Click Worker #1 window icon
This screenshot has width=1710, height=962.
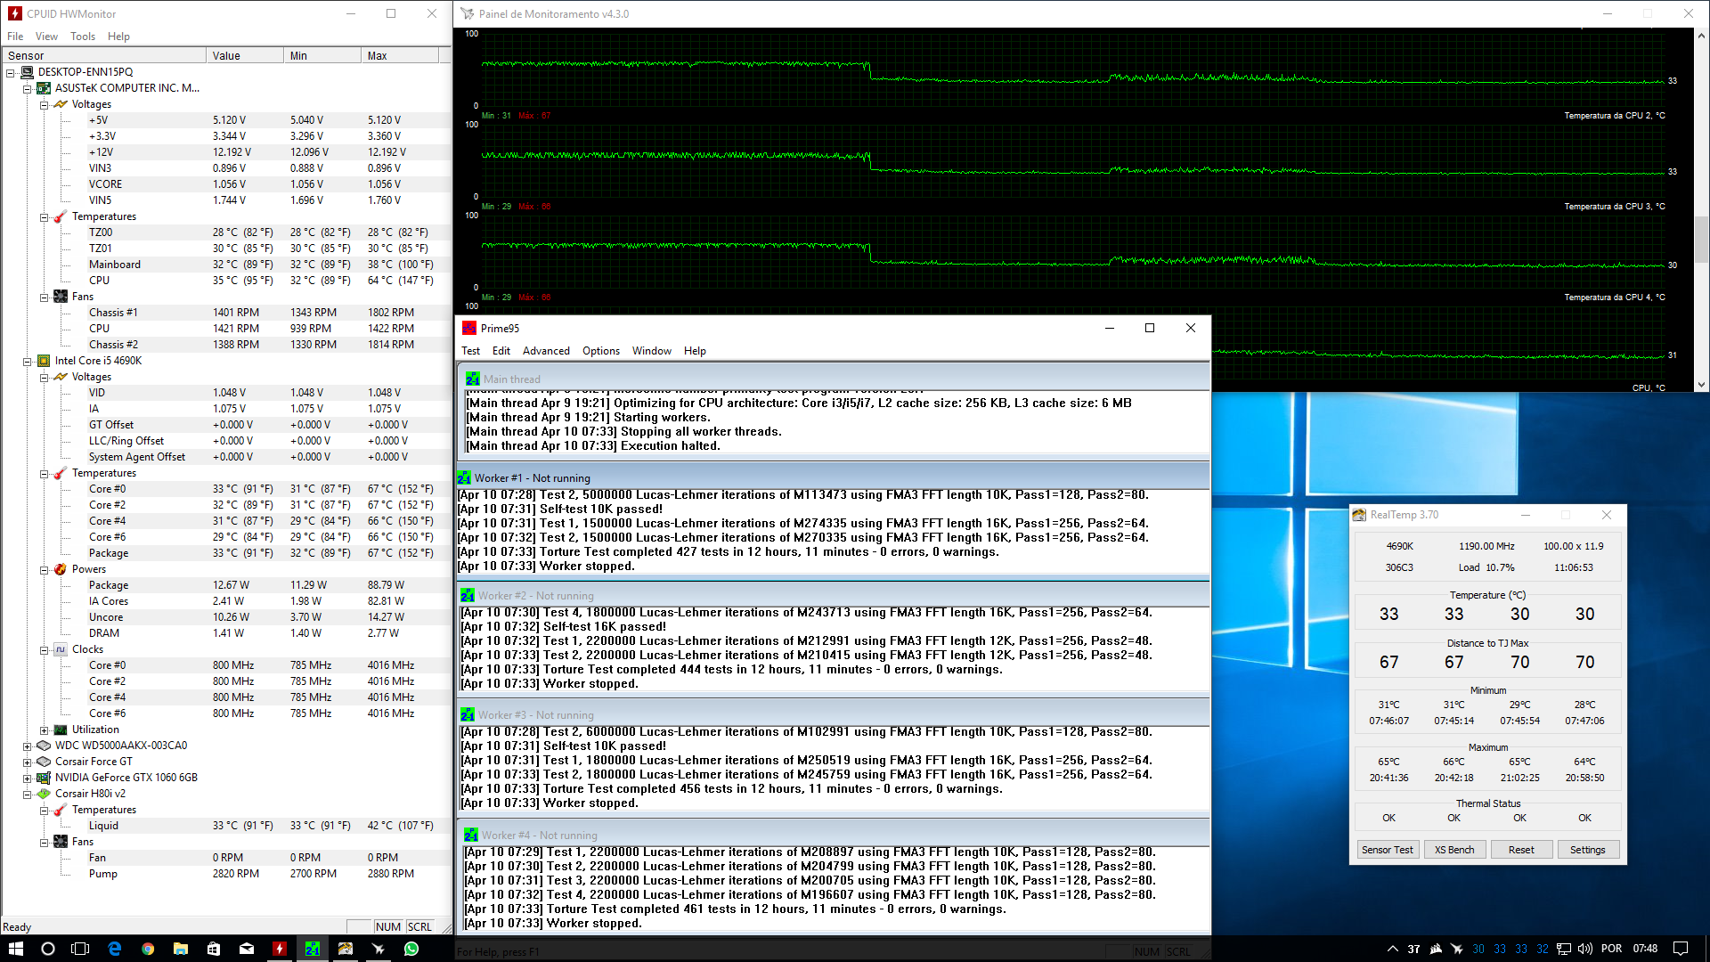point(464,477)
